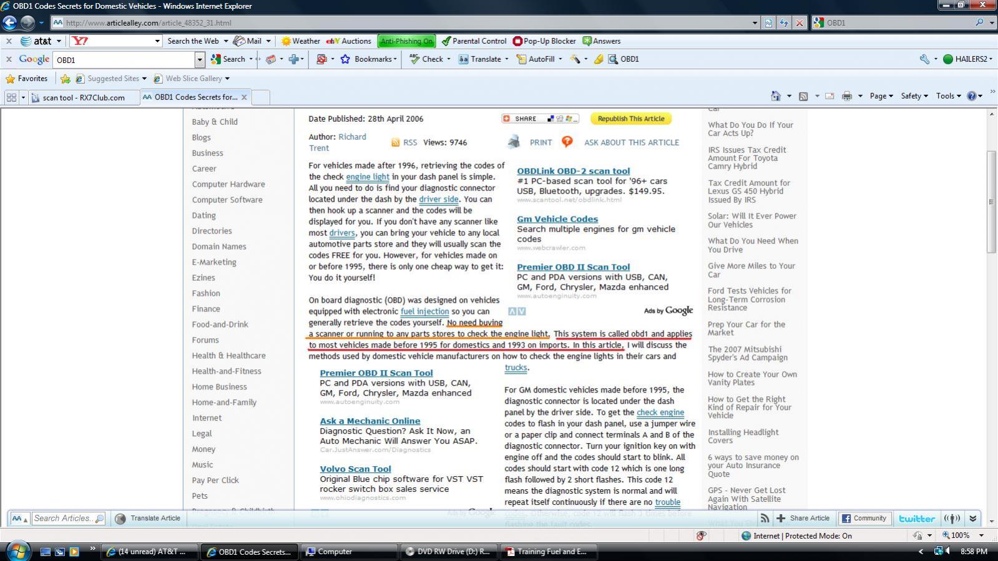
Task: Click the browser Back arrow button
Action: click(x=9, y=22)
